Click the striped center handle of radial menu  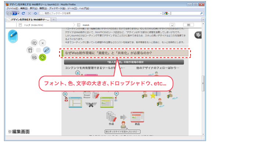pos(38,50)
